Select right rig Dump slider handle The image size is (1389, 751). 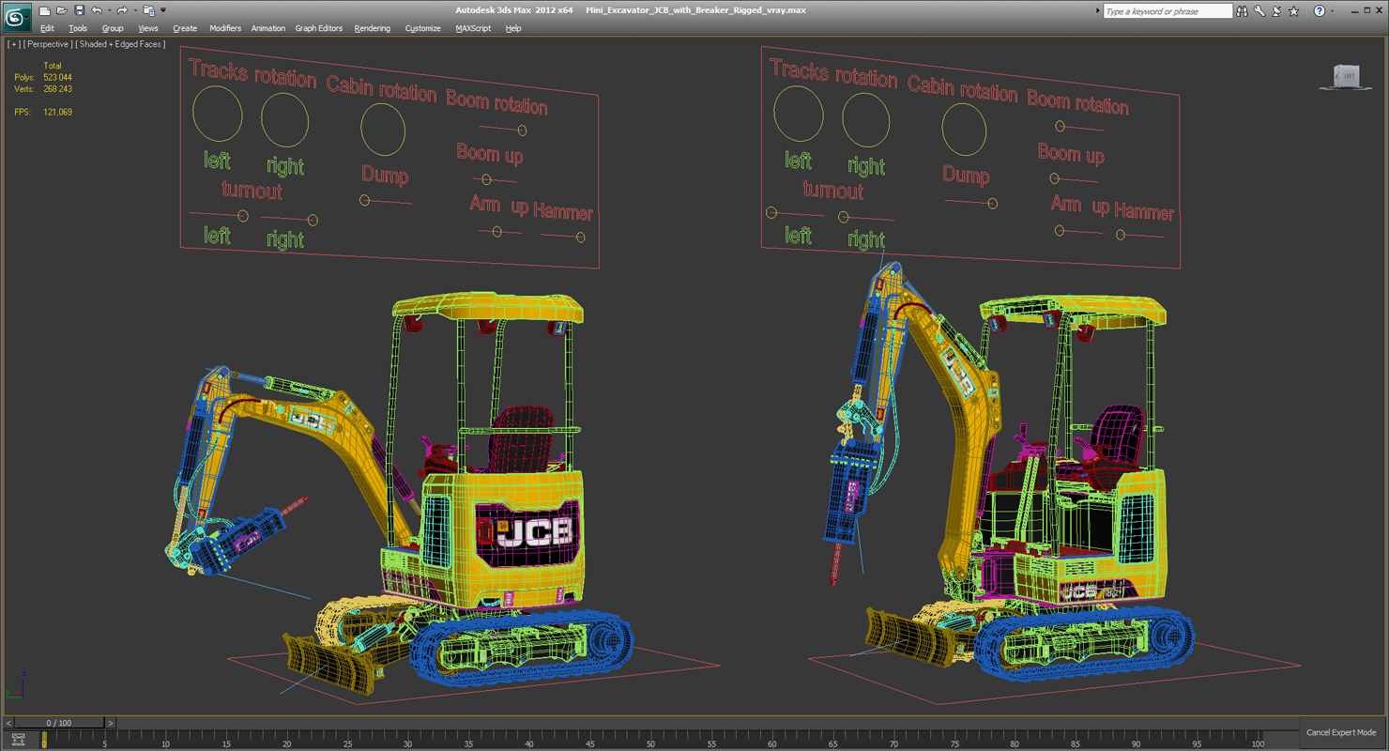pos(993,203)
